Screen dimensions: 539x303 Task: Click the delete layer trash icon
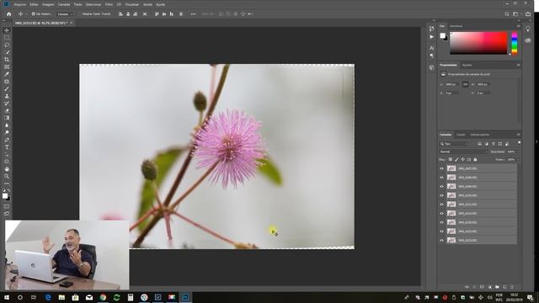coord(512,287)
